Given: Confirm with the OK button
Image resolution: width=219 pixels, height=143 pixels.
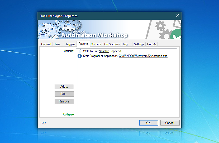Looking at the screenshot, I should [149, 123].
